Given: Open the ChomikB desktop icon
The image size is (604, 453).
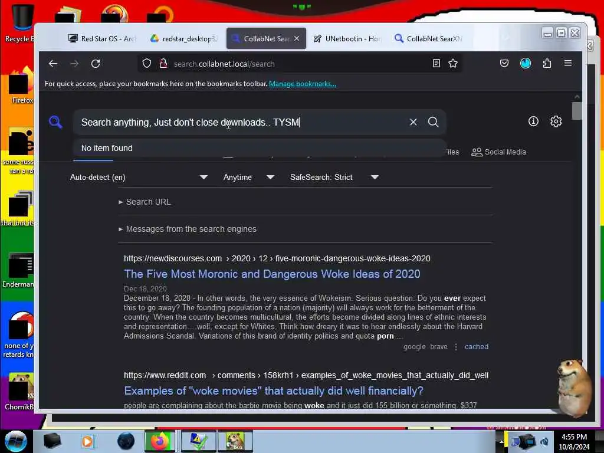Looking at the screenshot, I should tap(18, 392).
